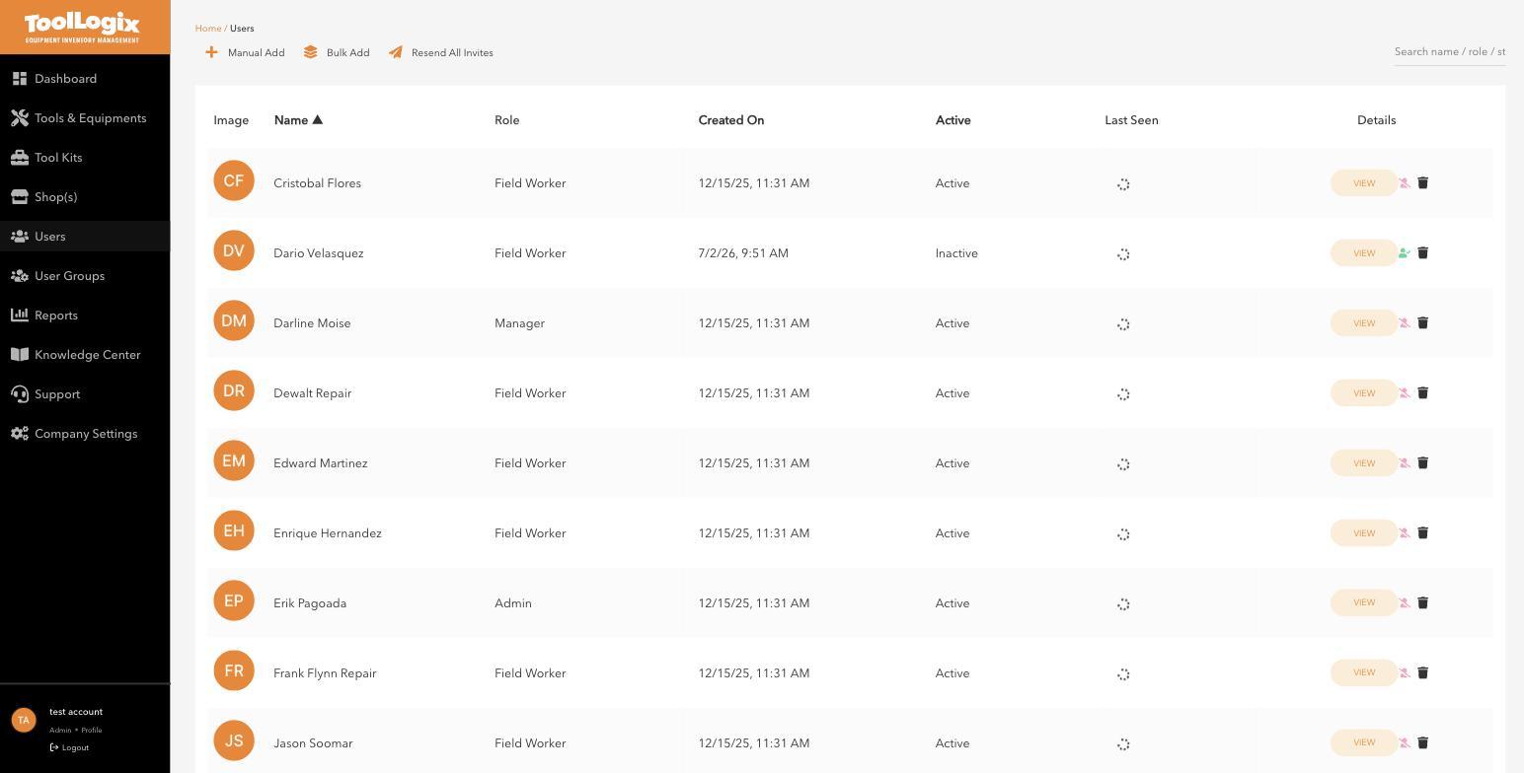Select Frank Flynn Repair FR avatar
Viewport: 1524px width, 773px height.
pos(234,670)
